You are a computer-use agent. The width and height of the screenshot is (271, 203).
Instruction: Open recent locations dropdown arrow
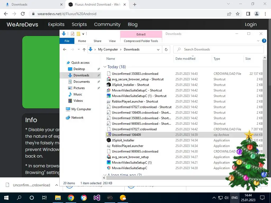click(x=79, y=49)
